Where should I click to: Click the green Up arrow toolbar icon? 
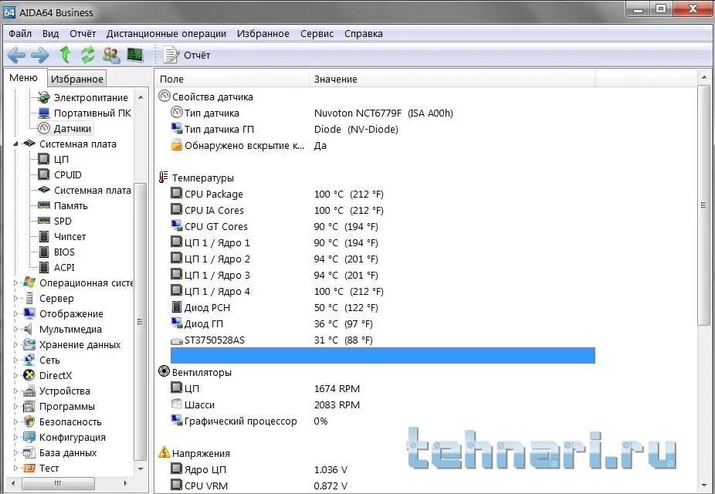pyautogui.click(x=65, y=55)
